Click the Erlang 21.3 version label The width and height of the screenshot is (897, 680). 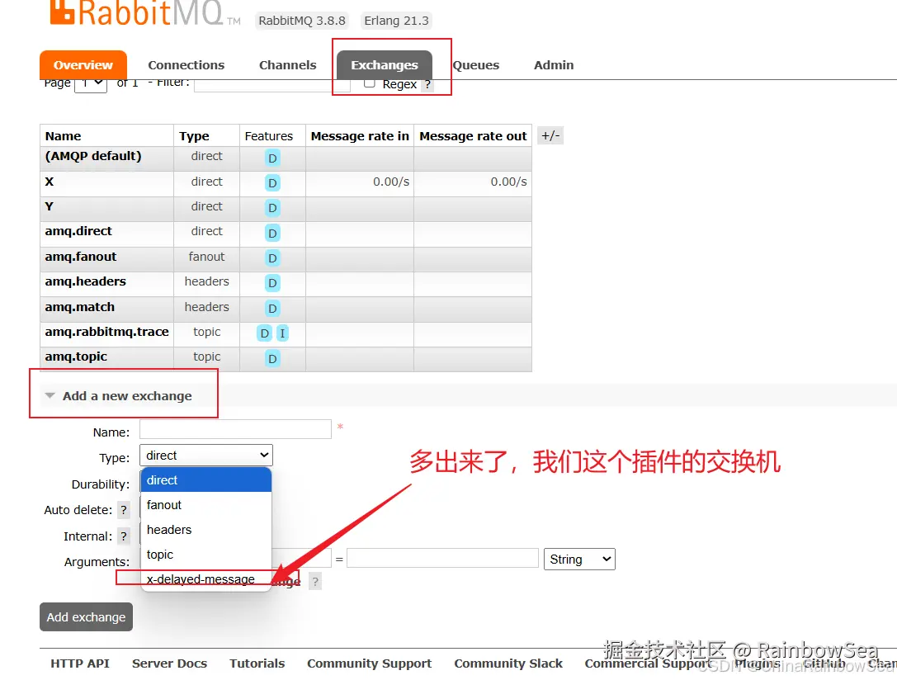396,21
